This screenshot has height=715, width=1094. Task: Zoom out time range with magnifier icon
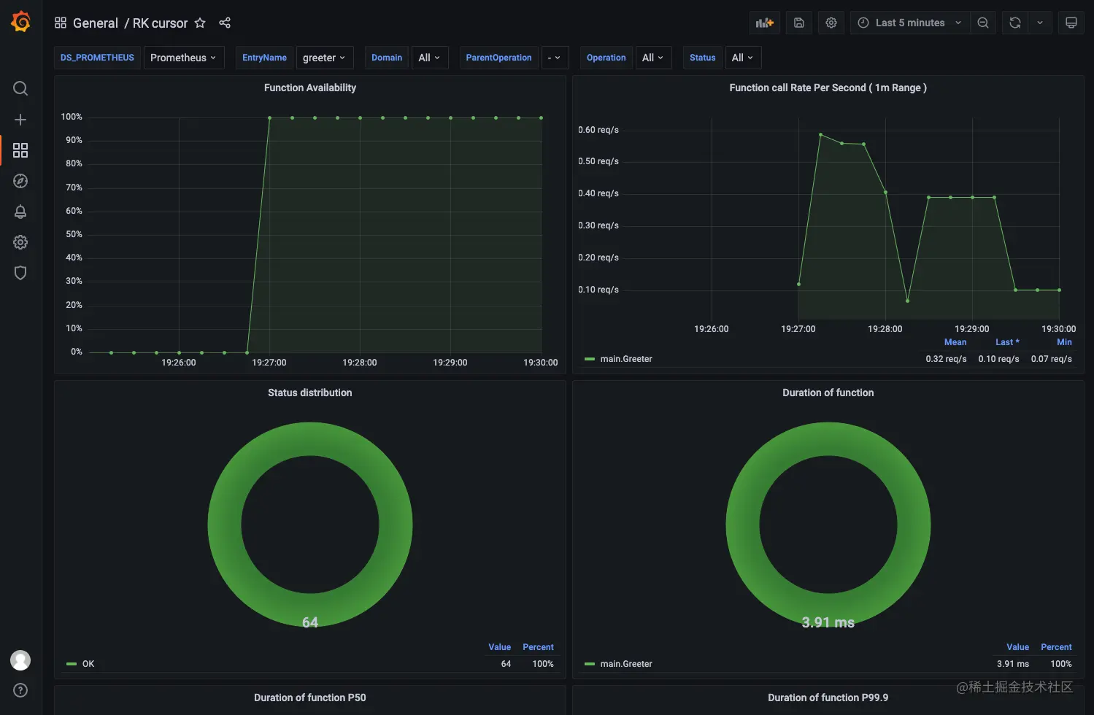pos(983,23)
